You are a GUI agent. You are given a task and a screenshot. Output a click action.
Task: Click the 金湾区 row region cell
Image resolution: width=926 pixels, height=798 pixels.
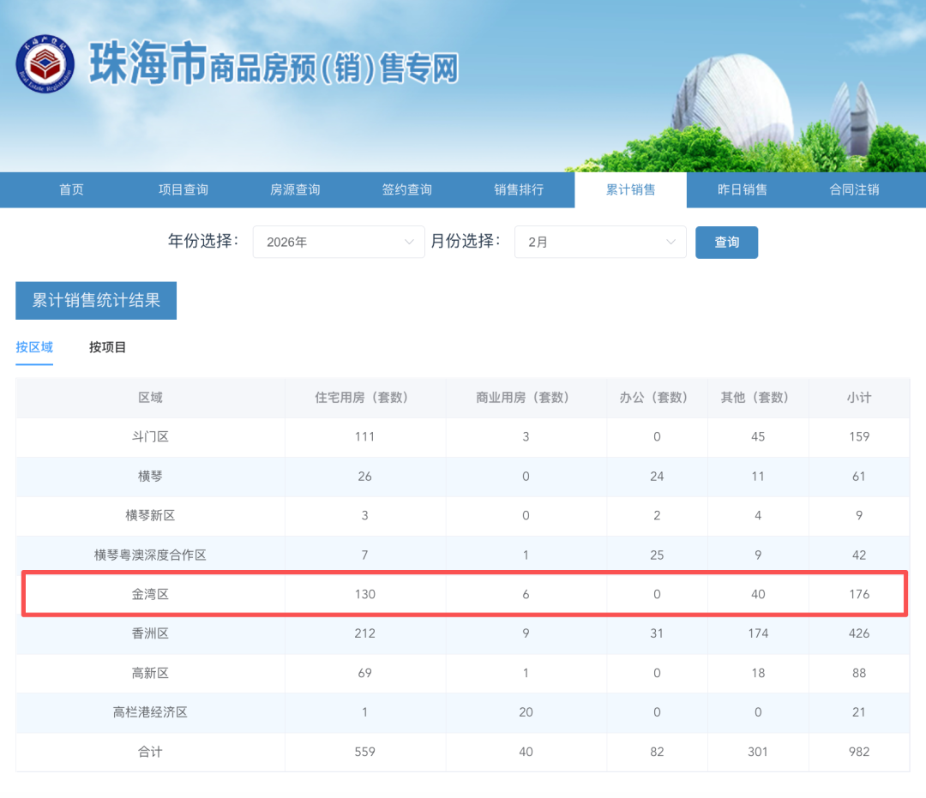[150, 594]
